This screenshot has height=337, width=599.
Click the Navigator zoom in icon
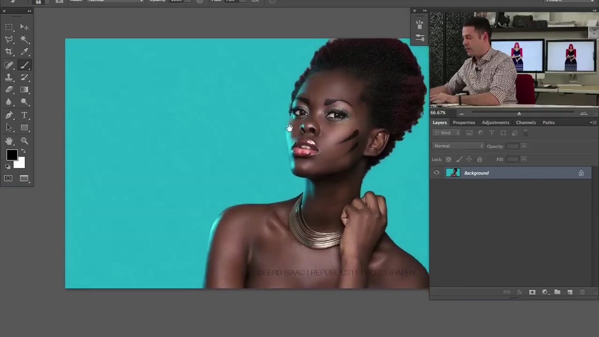point(584,114)
